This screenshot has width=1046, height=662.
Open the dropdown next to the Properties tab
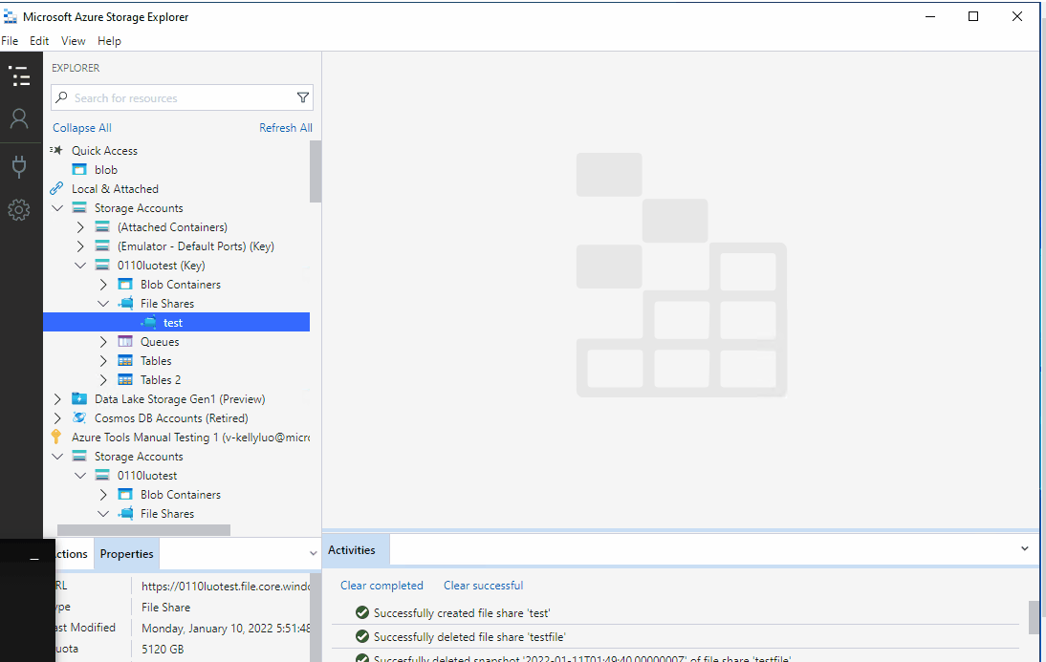[x=313, y=553]
